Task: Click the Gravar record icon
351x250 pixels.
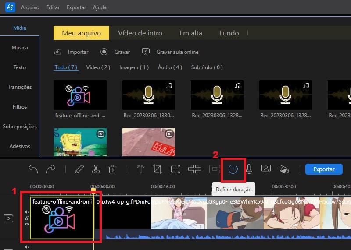Action: (104, 52)
